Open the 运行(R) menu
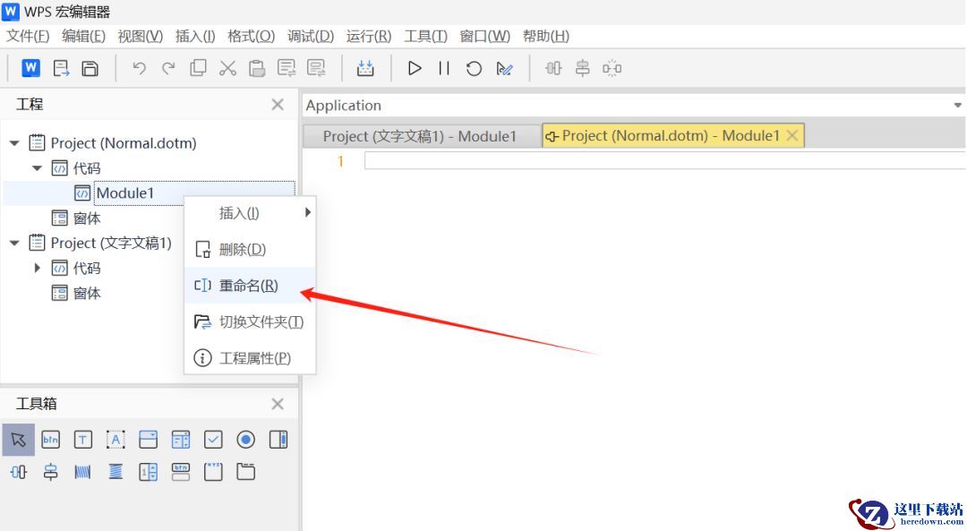967x531 pixels. coord(368,37)
